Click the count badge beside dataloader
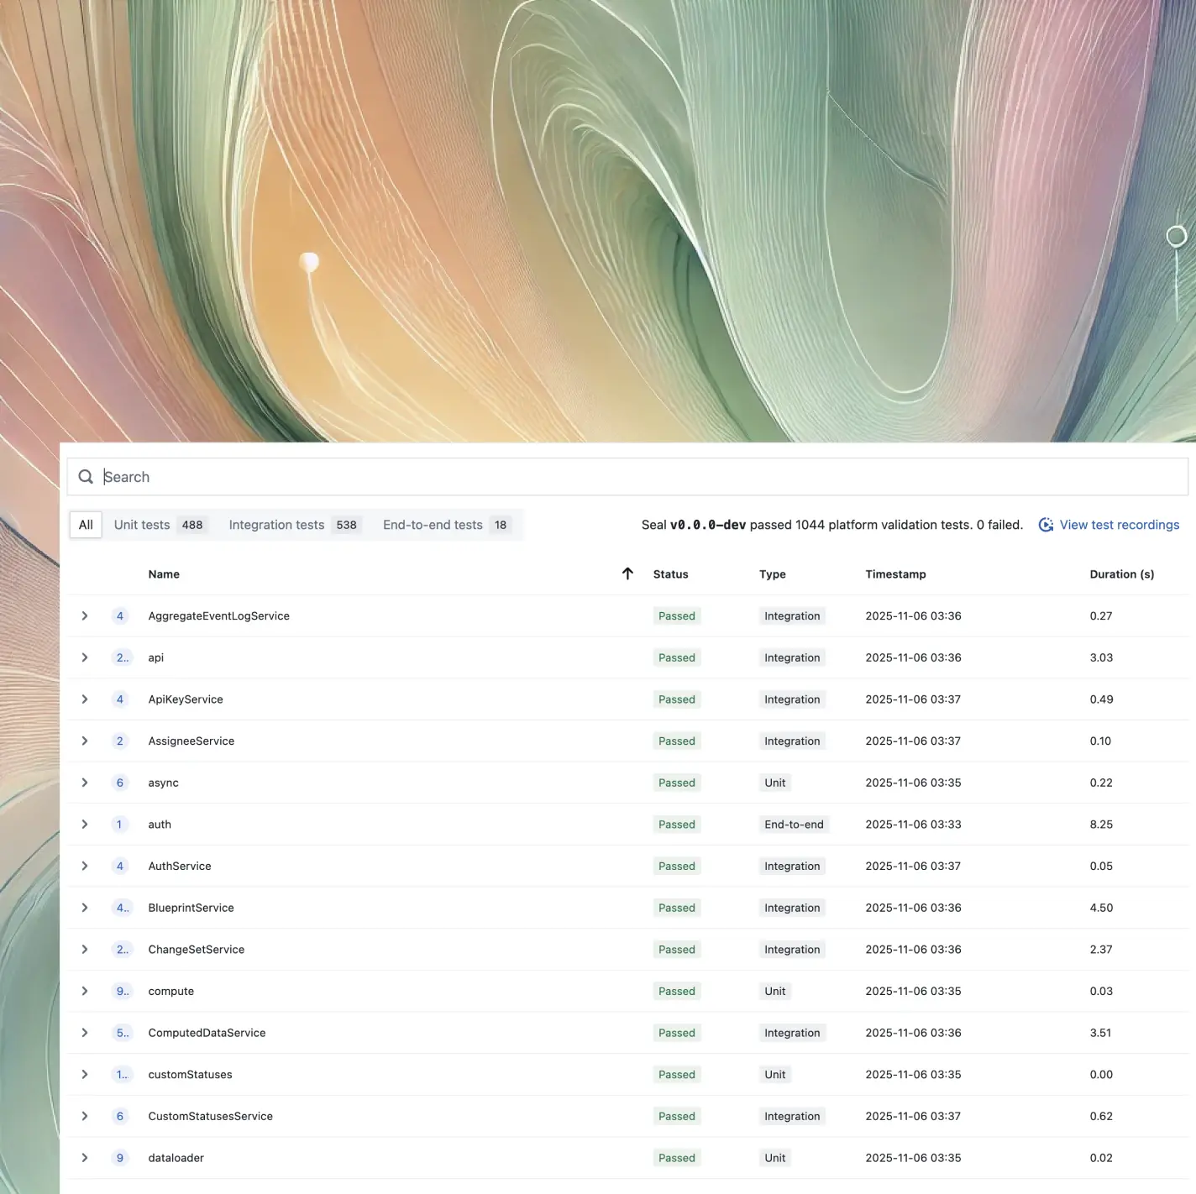Viewport: 1196px width, 1194px height. click(x=120, y=1158)
